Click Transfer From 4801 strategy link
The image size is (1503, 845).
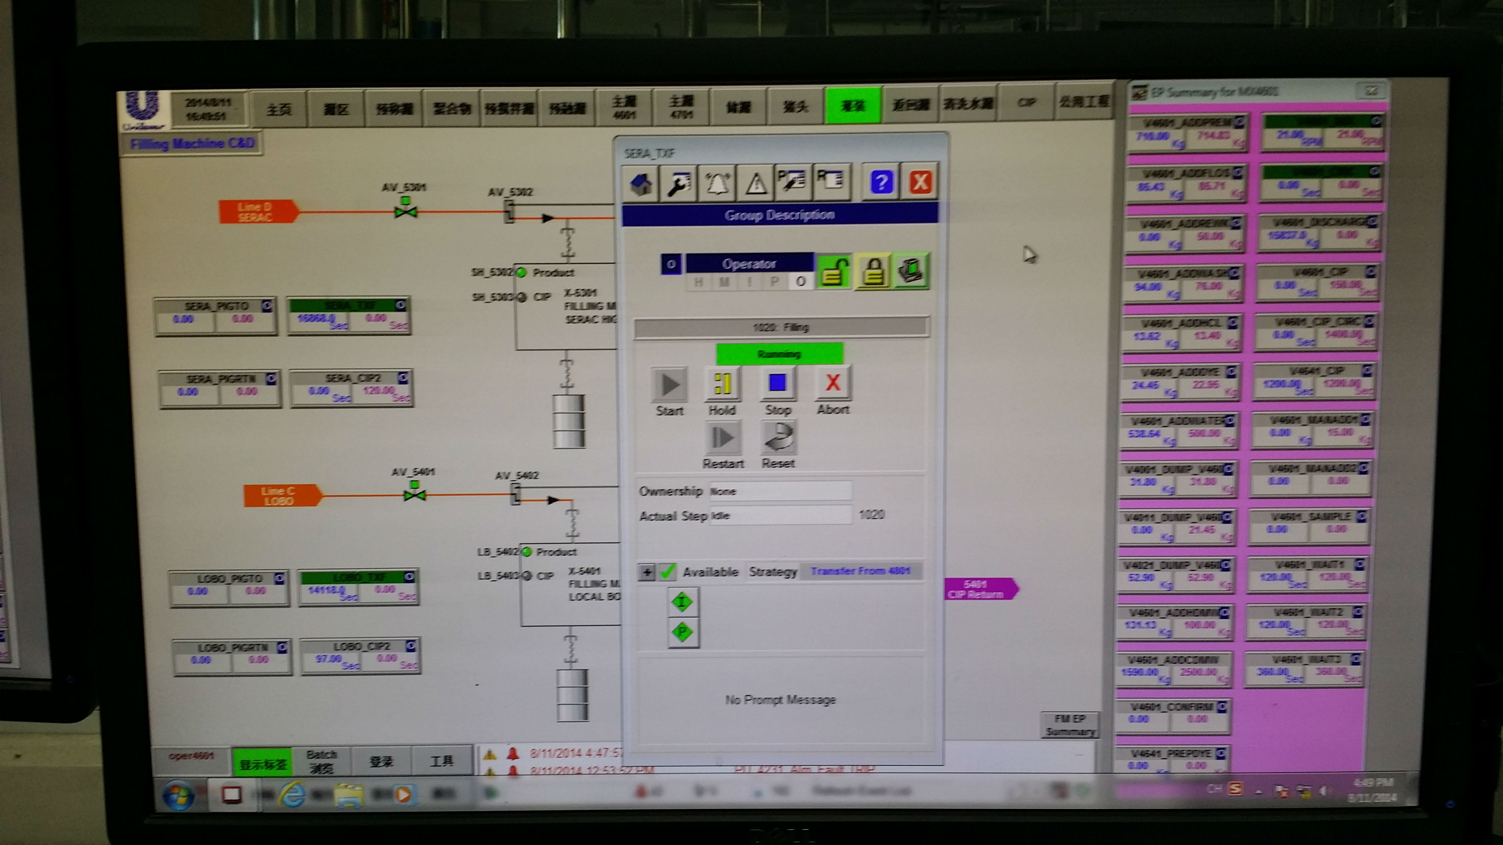[x=860, y=571]
